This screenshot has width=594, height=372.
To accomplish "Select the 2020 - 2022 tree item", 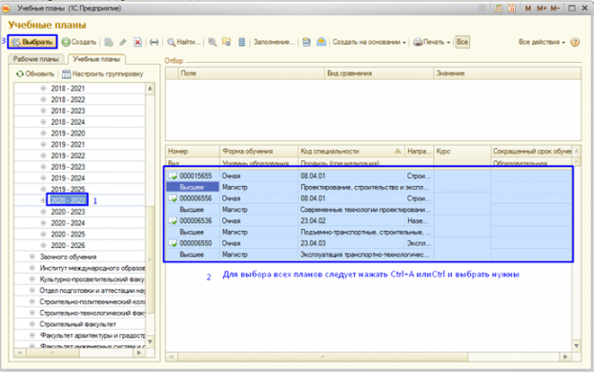I will [69, 200].
